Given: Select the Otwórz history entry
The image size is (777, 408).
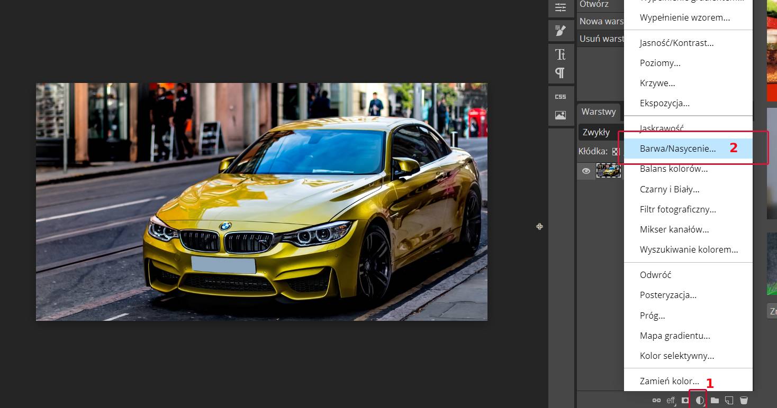Looking at the screenshot, I should pyautogui.click(x=600, y=5).
